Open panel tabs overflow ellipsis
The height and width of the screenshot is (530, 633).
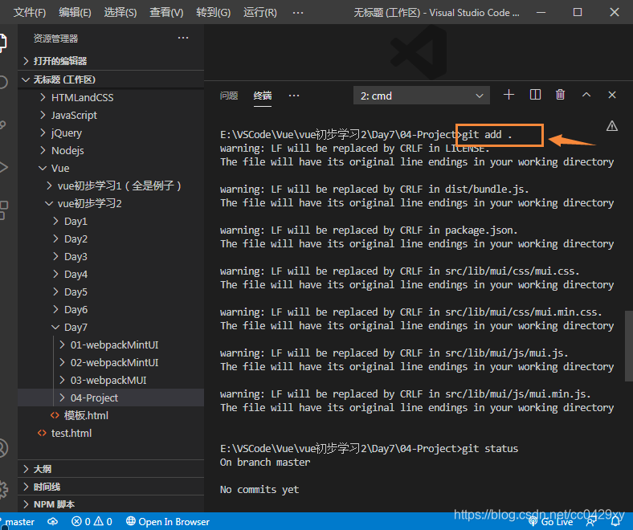point(294,96)
